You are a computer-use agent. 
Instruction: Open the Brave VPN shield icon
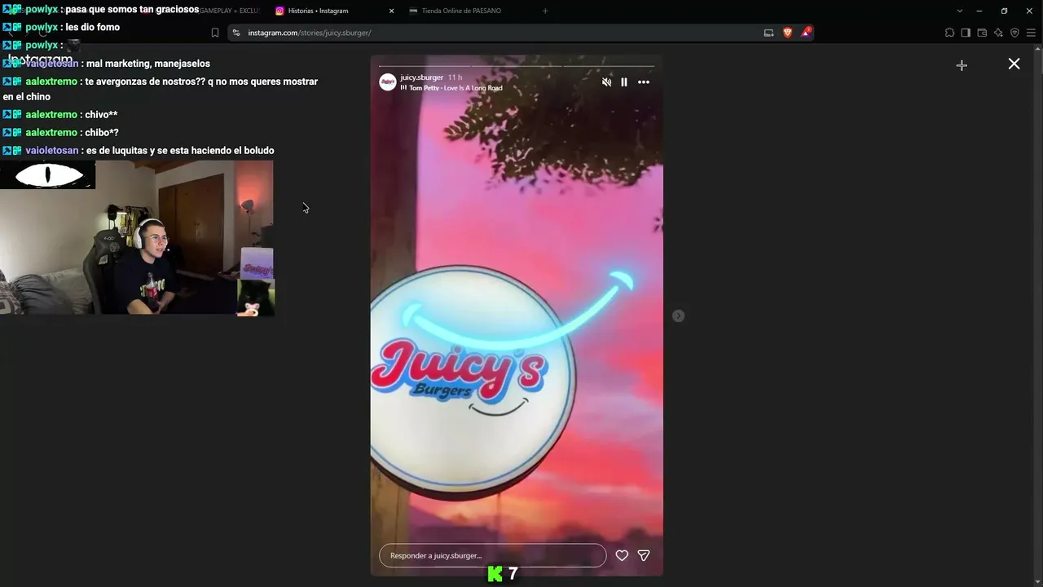(x=1014, y=33)
